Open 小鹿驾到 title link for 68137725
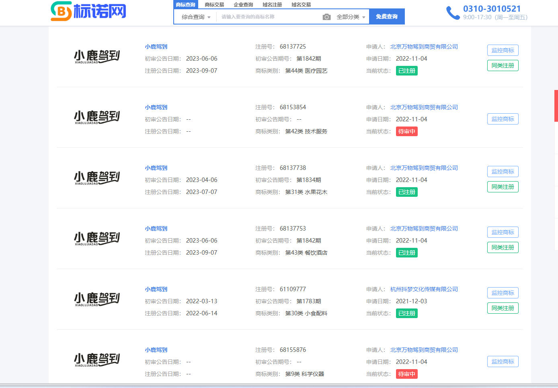The height and width of the screenshot is (388, 558). tap(156, 47)
